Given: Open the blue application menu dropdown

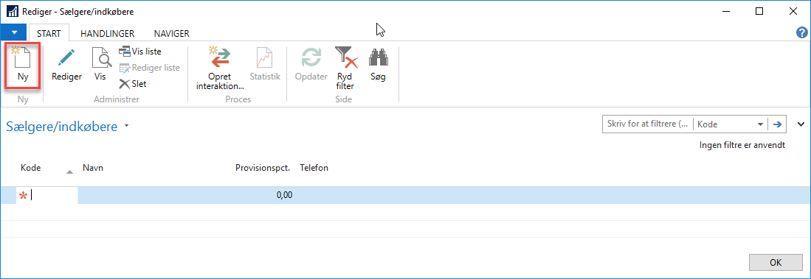Looking at the screenshot, I should [14, 32].
